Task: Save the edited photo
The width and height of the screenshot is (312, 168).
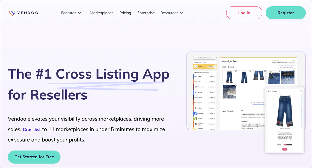Action: click(285, 149)
